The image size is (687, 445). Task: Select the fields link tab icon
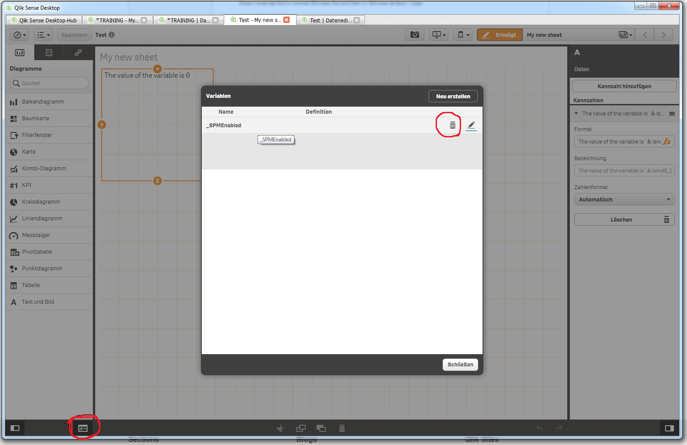click(78, 53)
